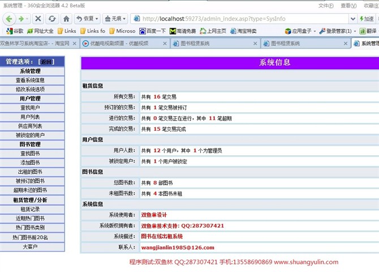Open 被锁定的用户 in sidebar
Viewport: 379px width, 272px height.
[x=30, y=135]
